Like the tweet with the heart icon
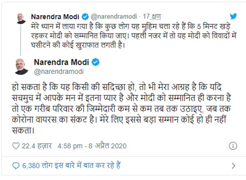The height and width of the screenshot is (180, 246). pyautogui.click(x=15, y=146)
